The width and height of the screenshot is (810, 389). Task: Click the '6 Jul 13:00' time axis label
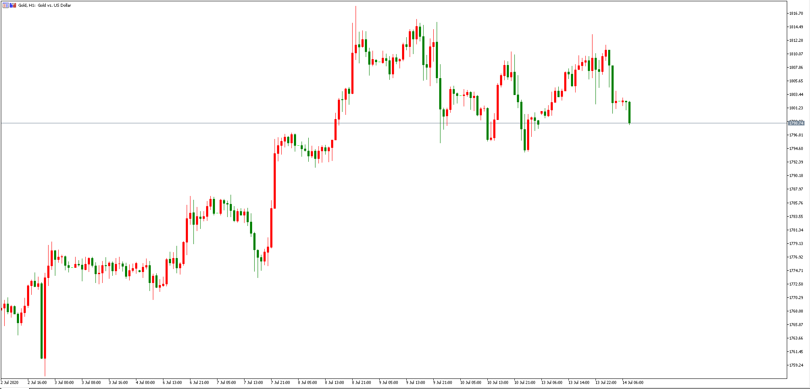tap(172, 383)
